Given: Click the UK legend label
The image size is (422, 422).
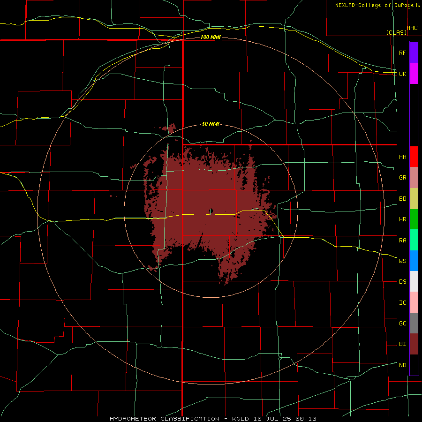Looking at the screenshot, I should coord(402,74).
